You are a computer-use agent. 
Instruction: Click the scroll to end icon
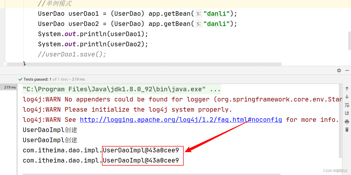(347, 113)
